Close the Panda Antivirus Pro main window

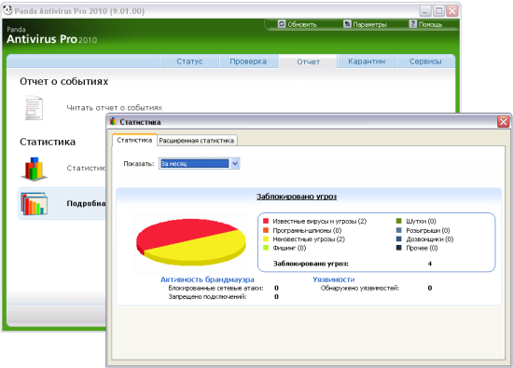452,11
